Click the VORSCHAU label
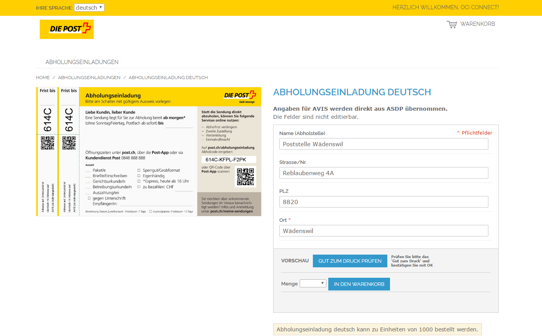 (x=295, y=261)
